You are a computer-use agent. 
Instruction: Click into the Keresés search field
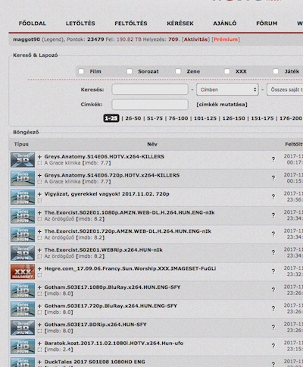(x=150, y=89)
